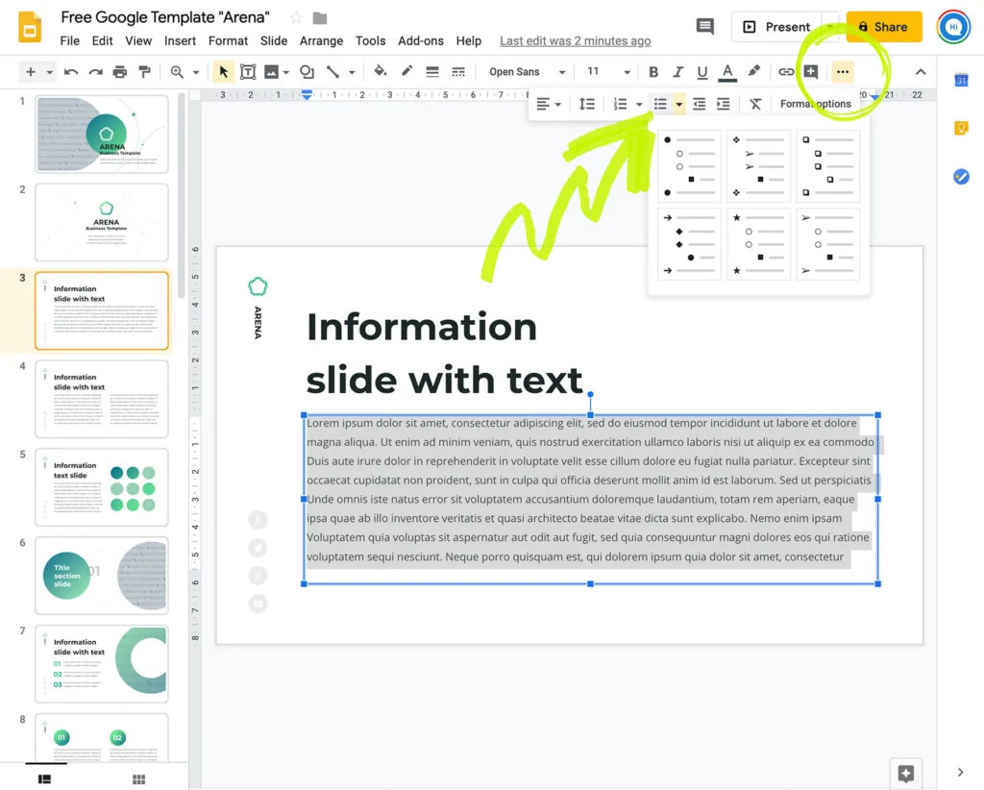Open Format options

816,104
